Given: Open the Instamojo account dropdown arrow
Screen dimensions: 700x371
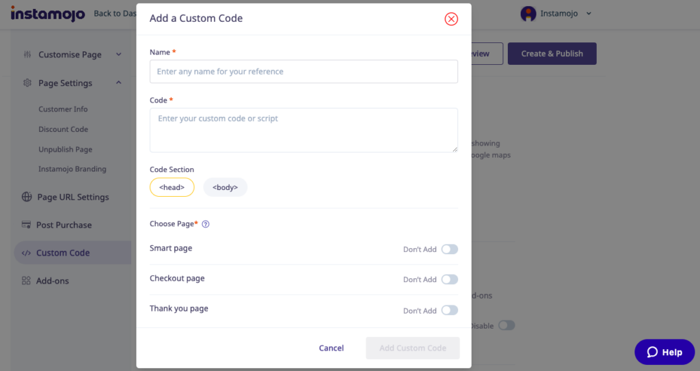Looking at the screenshot, I should 589,14.
